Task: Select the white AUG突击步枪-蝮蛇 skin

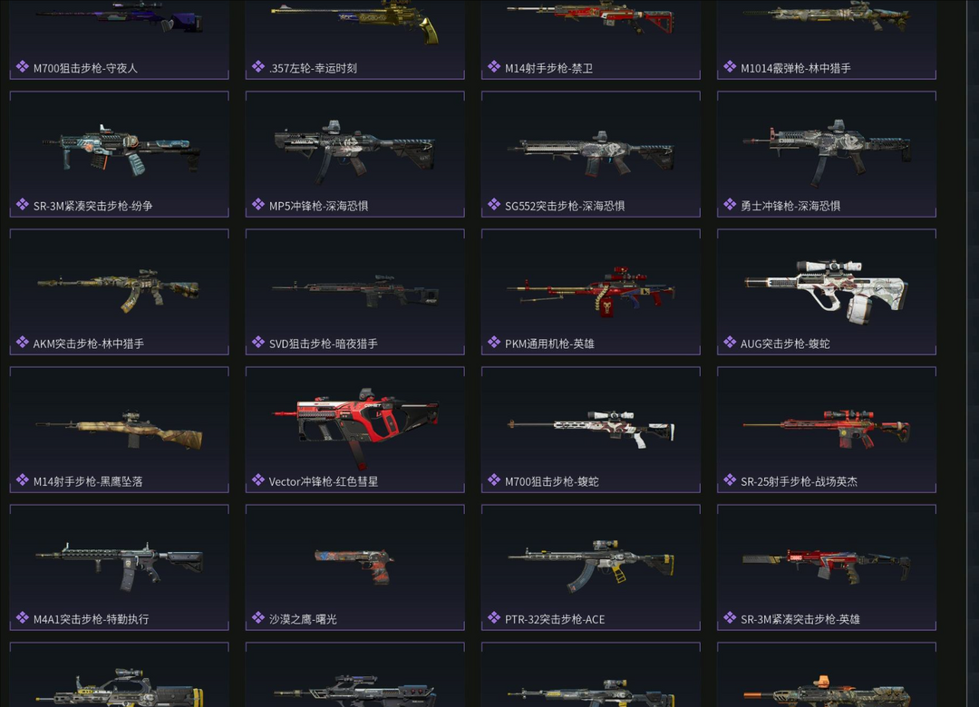Action: pos(827,292)
